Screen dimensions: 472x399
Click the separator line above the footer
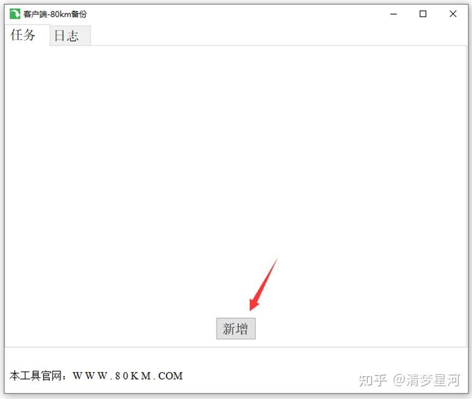[236, 347]
